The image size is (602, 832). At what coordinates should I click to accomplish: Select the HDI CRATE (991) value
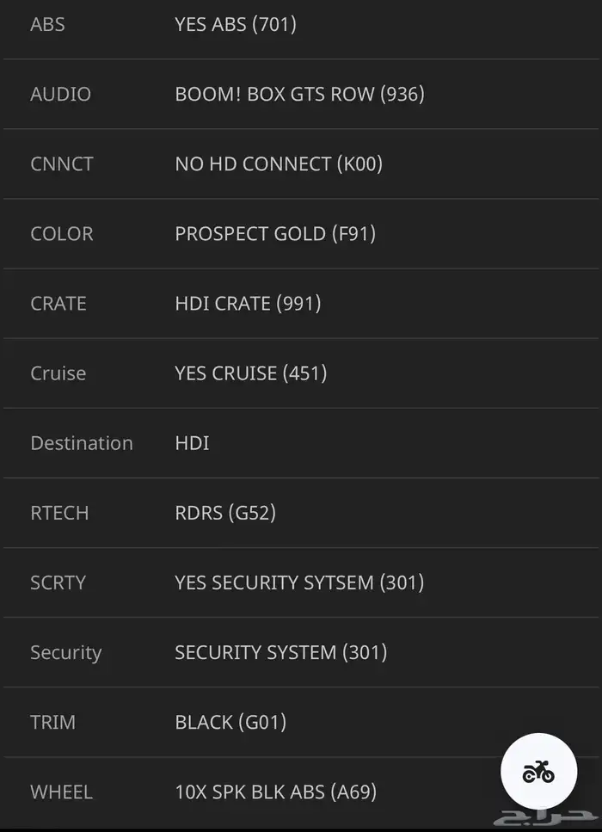248,304
